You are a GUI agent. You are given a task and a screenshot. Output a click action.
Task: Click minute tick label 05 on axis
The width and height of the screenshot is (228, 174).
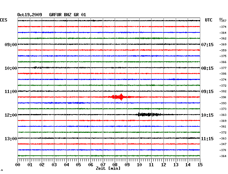tap(78, 165)
